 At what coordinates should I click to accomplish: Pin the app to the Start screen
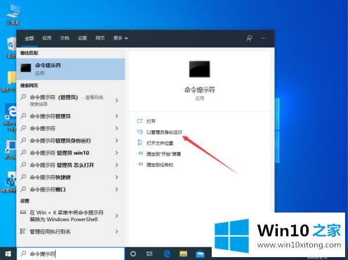(x=164, y=154)
